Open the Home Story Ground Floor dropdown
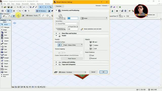The image size is (162, 91). pyautogui.click(x=67, y=24)
